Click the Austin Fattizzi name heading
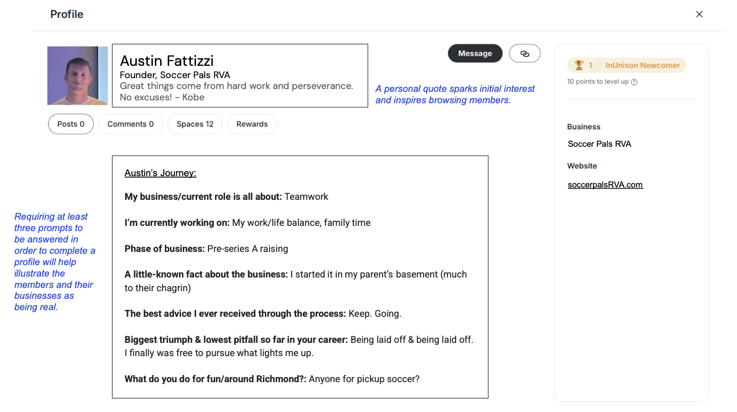 pyautogui.click(x=167, y=61)
